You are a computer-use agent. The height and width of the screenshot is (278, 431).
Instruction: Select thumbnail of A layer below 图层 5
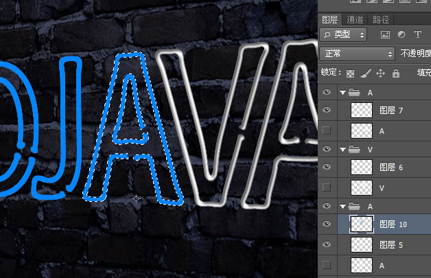tap(362, 265)
